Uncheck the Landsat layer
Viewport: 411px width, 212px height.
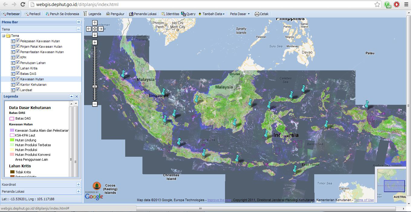[18, 90]
